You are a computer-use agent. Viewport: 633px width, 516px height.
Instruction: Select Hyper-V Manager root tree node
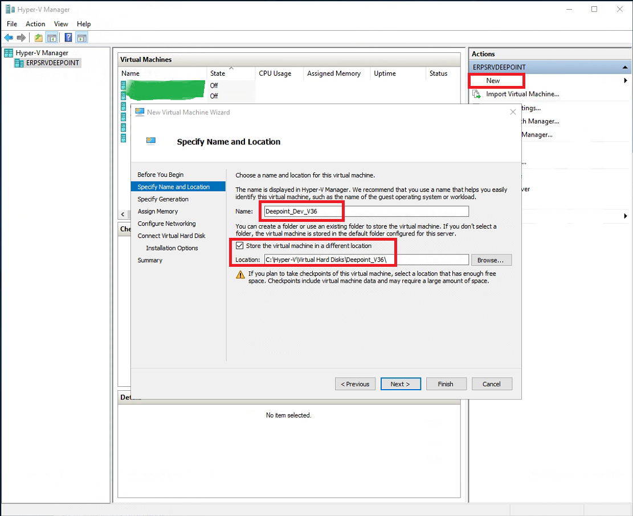[x=42, y=53]
